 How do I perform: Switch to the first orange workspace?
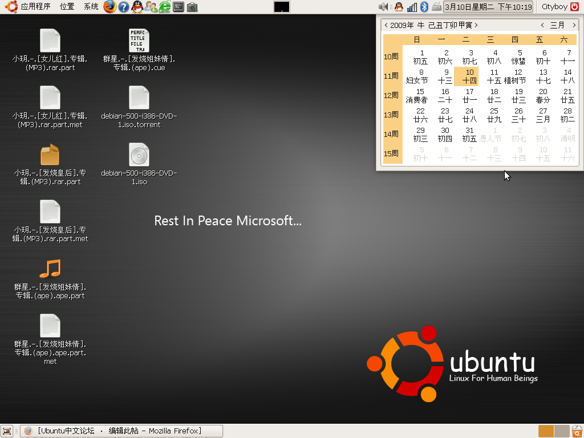pos(546,431)
